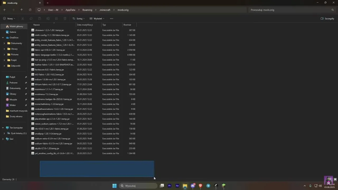This screenshot has height=190, width=338.
Task: Click the microphone tray icon
Action: point(310,186)
